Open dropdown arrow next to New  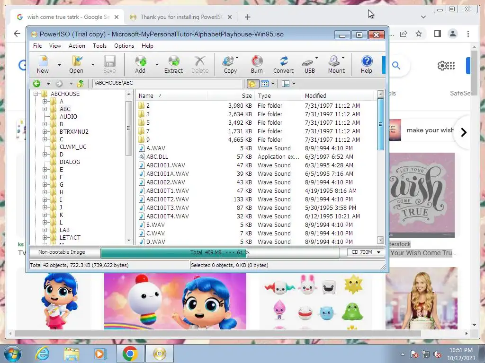(x=59, y=64)
